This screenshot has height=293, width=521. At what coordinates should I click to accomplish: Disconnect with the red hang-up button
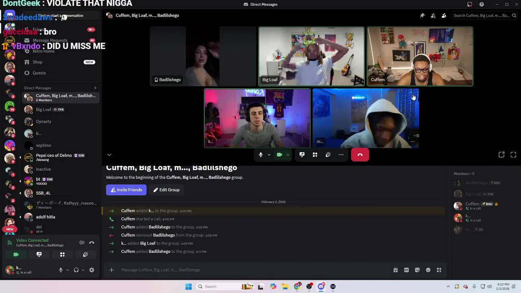click(x=360, y=155)
